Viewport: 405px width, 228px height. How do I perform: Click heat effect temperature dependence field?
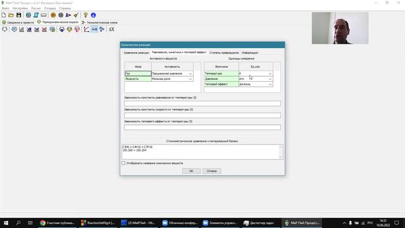[x=202, y=127]
